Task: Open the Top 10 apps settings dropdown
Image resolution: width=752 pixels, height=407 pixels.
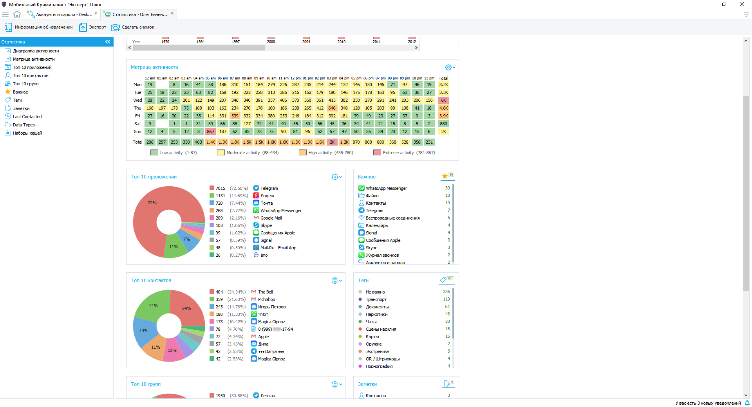Action: 336,177
